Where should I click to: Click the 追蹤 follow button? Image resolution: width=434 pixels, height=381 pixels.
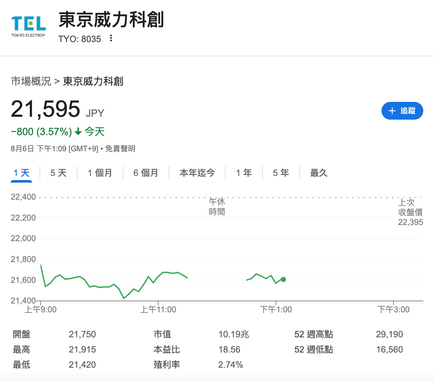point(402,111)
